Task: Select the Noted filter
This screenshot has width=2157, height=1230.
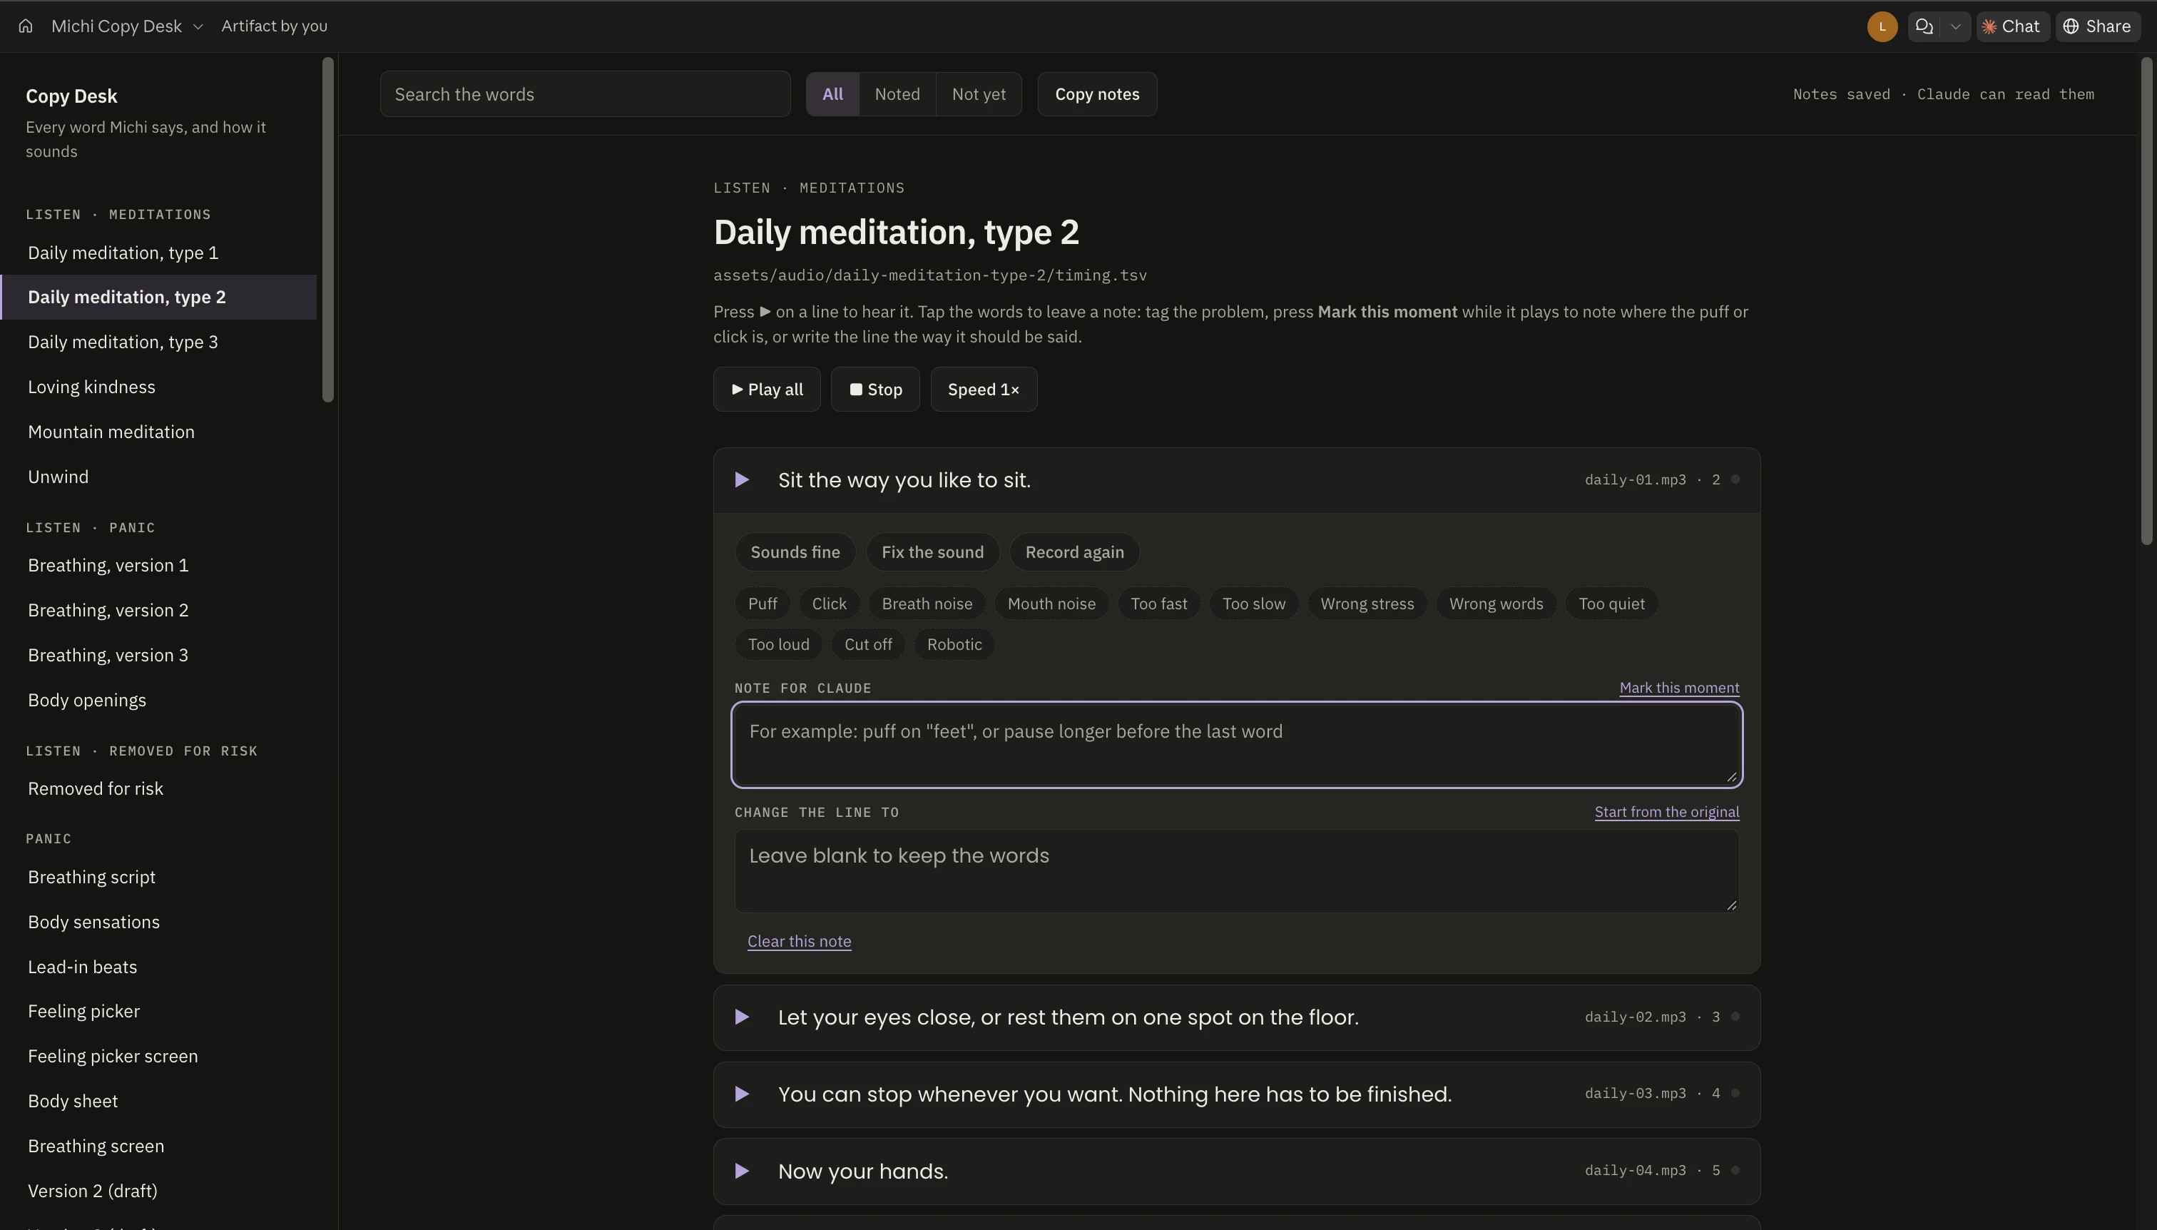Action: (897, 93)
